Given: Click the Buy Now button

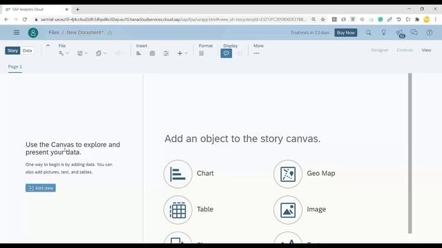Looking at the screenshot, I should click(345, 32).
